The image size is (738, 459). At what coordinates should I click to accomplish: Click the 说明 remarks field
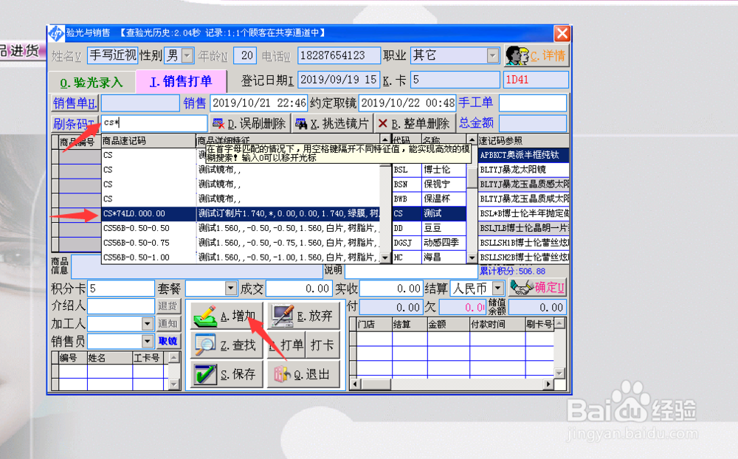click(x=411, y=271)
